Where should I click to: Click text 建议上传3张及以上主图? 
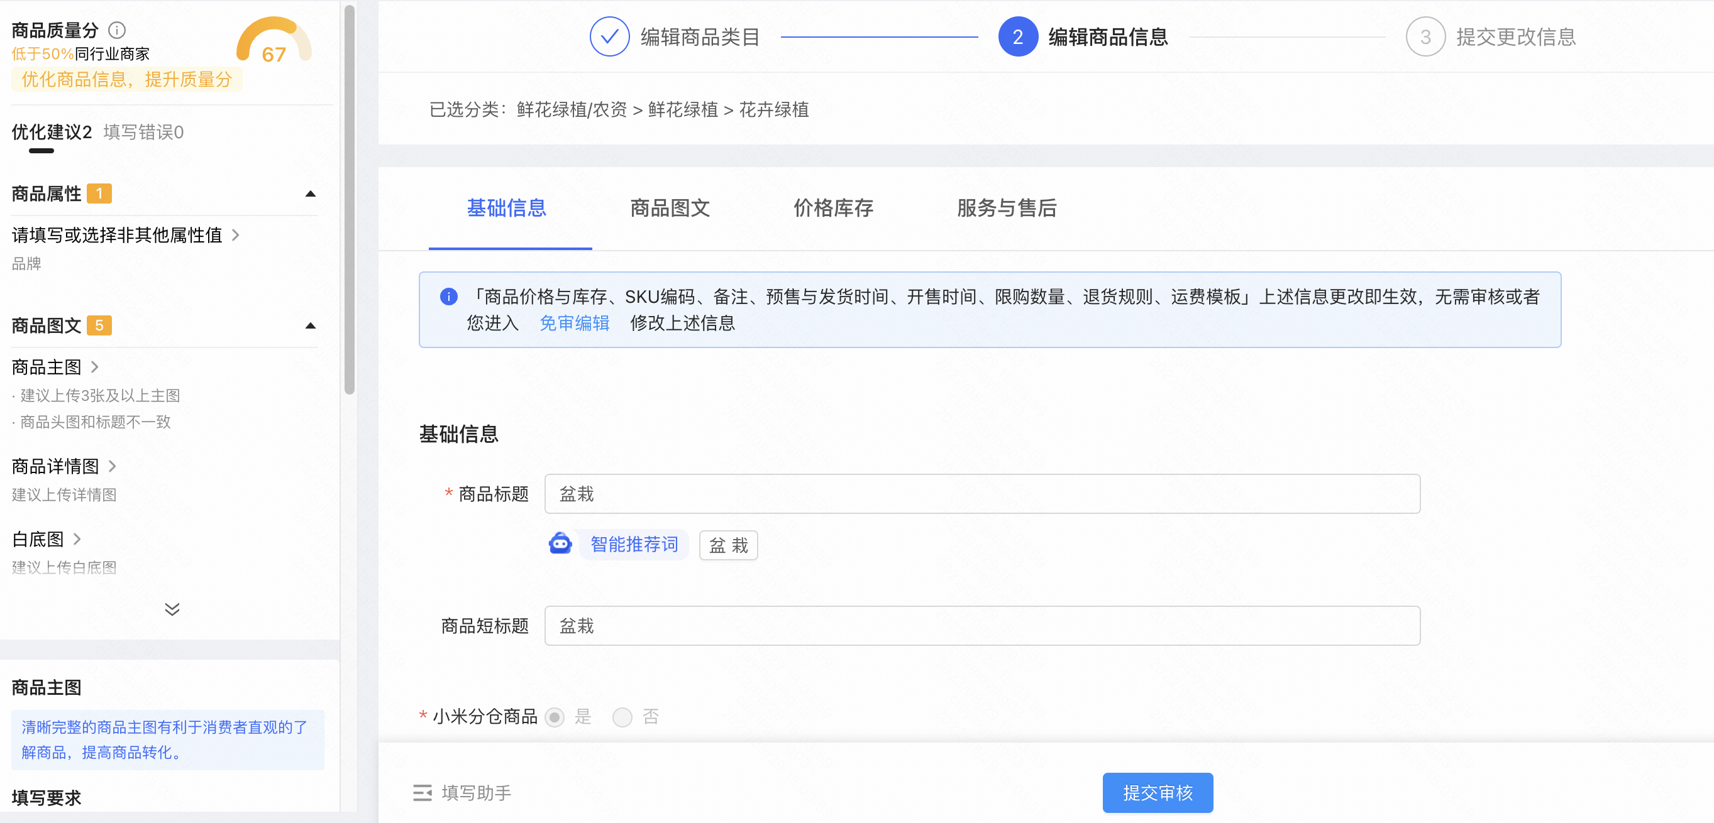(100, 396)
